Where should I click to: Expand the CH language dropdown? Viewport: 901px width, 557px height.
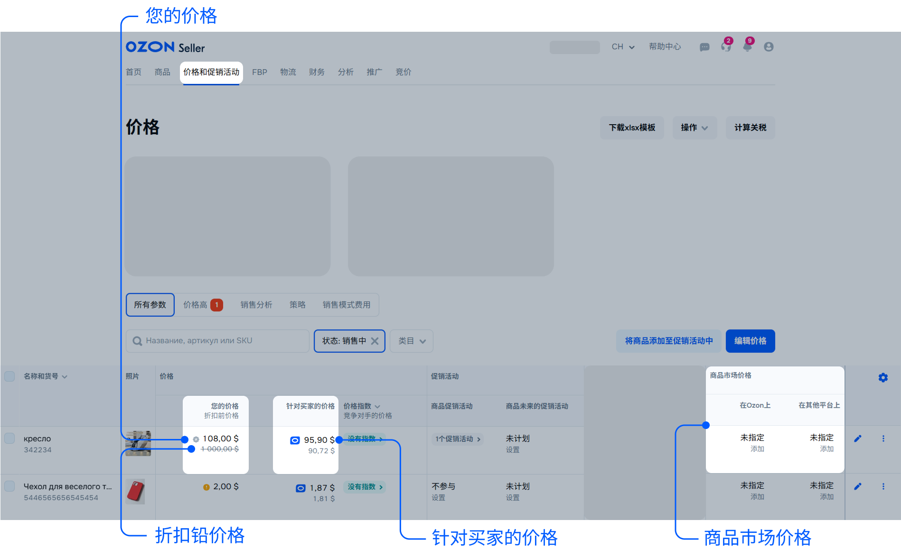pos(623,47)
